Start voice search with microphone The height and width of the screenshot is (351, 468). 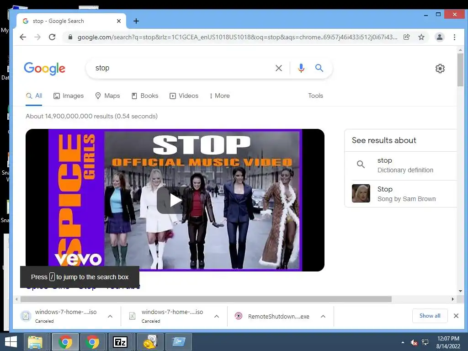click(301, 68)
